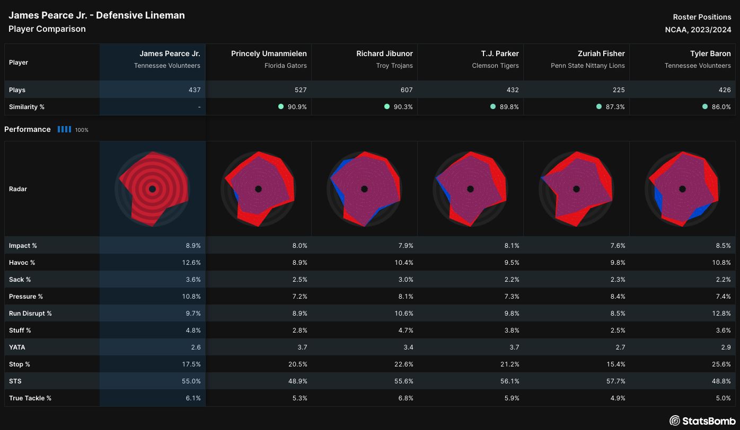Click Tyler Baron's green similarity dot
The height and width of the screenshot is (430, 740).
point(705,106)
